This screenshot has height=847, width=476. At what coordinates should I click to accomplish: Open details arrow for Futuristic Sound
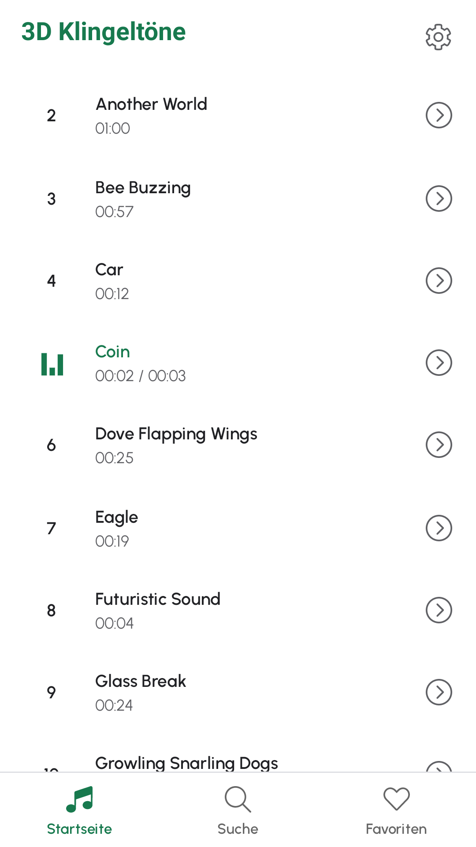point(439,610)
